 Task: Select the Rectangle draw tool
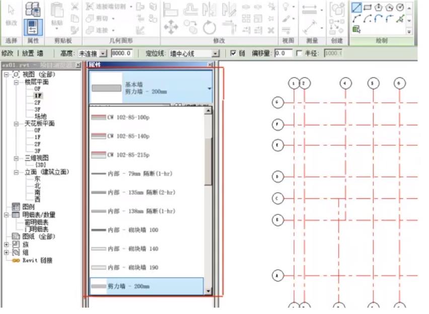368,8
